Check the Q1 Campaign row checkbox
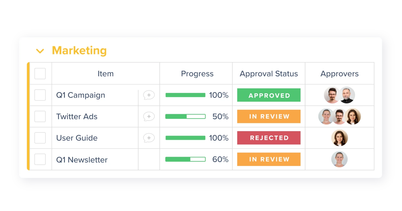The width and height of the screenshot is (402, 211). coord(40,95)
